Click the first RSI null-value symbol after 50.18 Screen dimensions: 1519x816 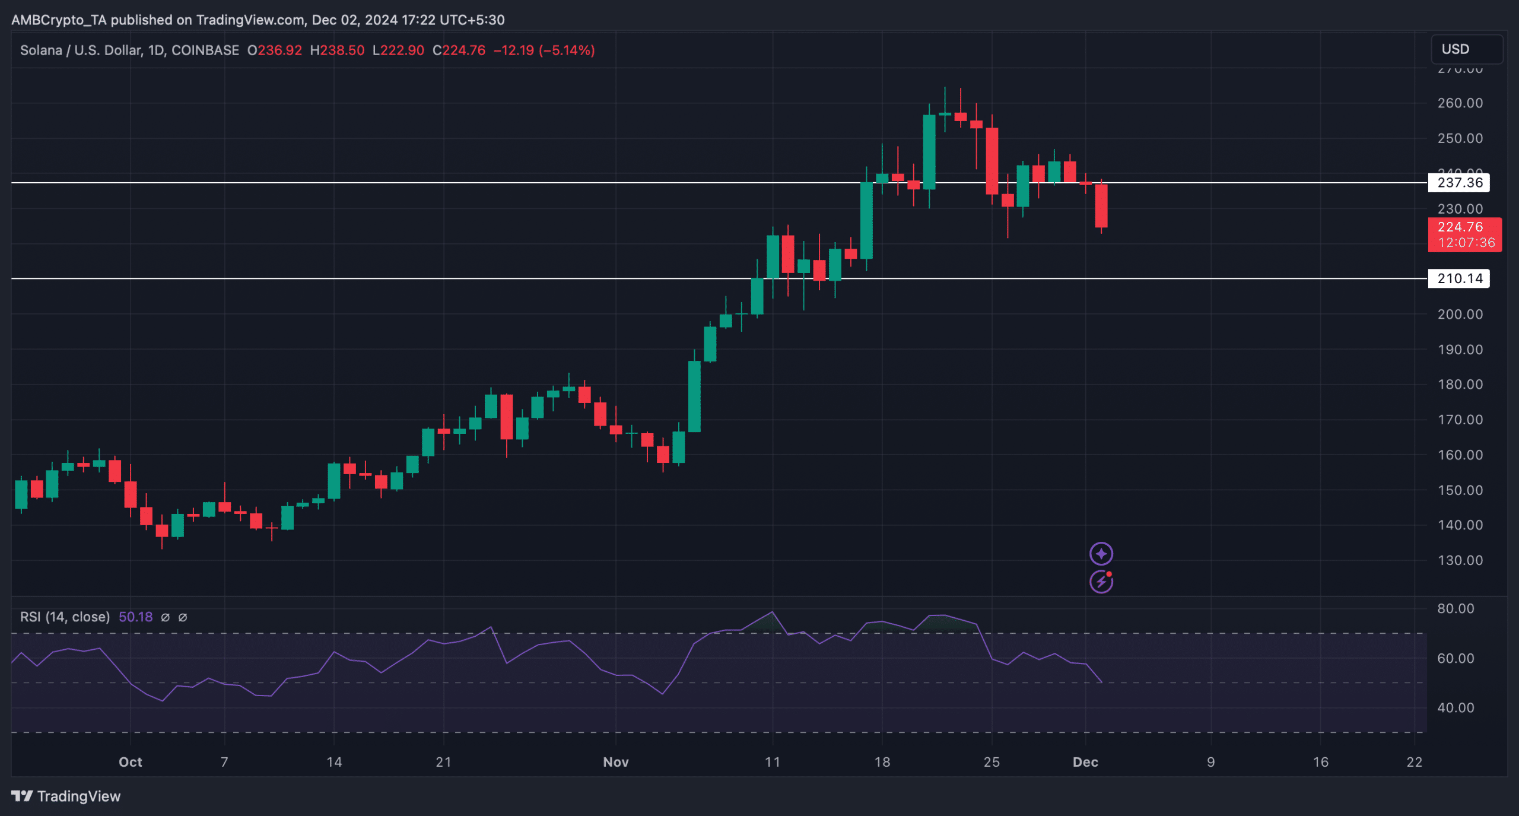coord(166,617)
